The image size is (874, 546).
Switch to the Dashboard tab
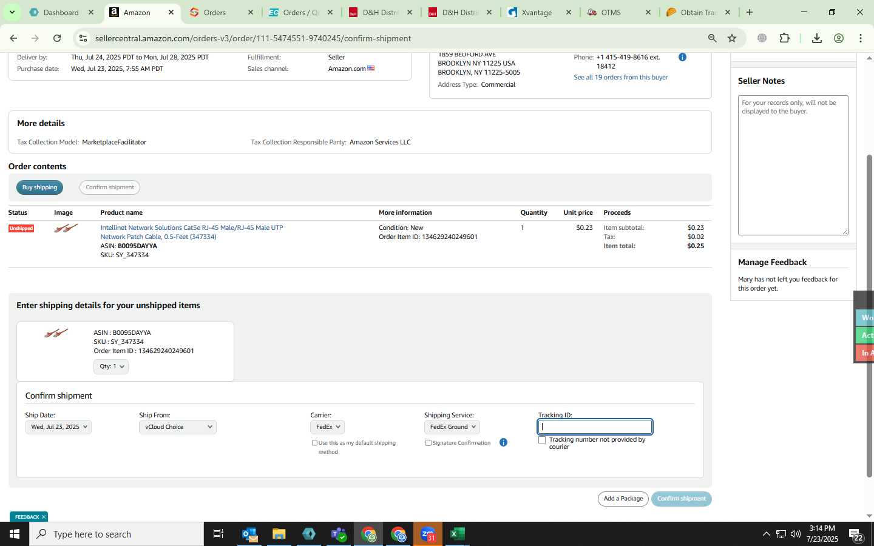pyautogui.click(x=61, y=12)
